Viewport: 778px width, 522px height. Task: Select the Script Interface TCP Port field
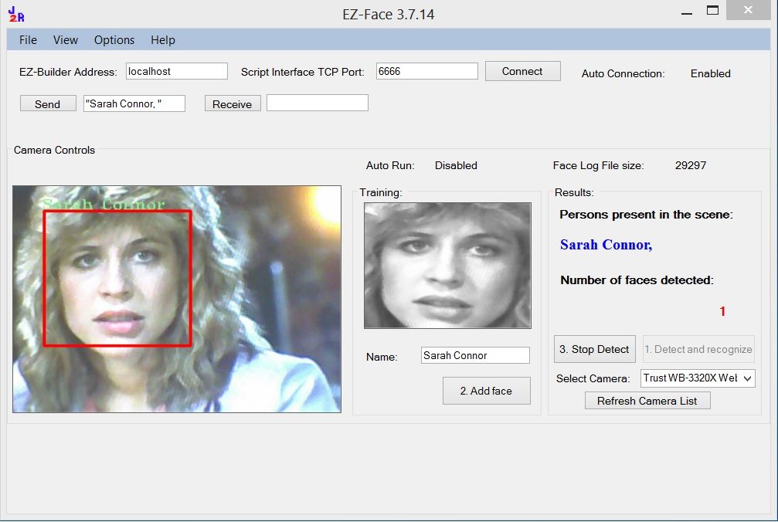point(426,70)
